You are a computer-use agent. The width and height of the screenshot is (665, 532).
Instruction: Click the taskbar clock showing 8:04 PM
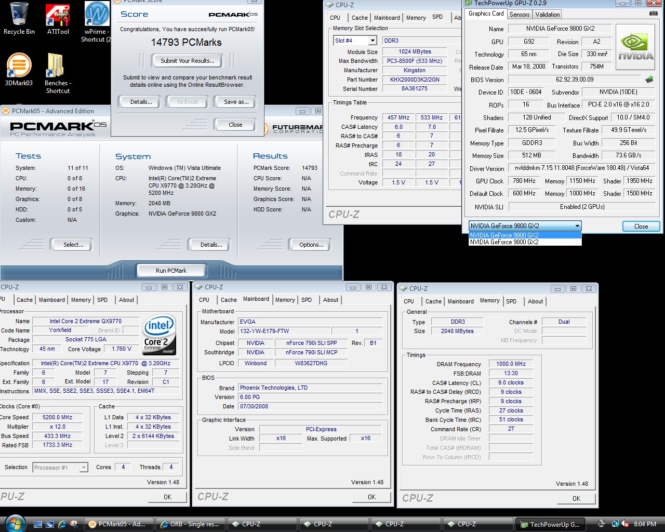tap(645, 524)
